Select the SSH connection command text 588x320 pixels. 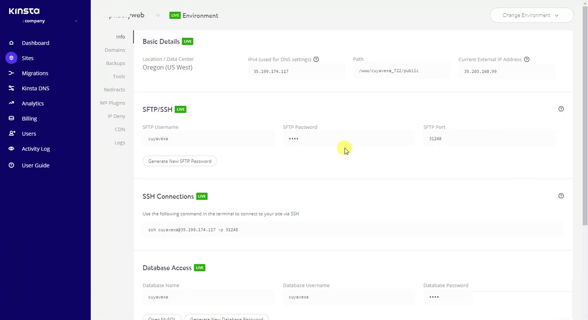pyautogui.click(x=193, y=229)
